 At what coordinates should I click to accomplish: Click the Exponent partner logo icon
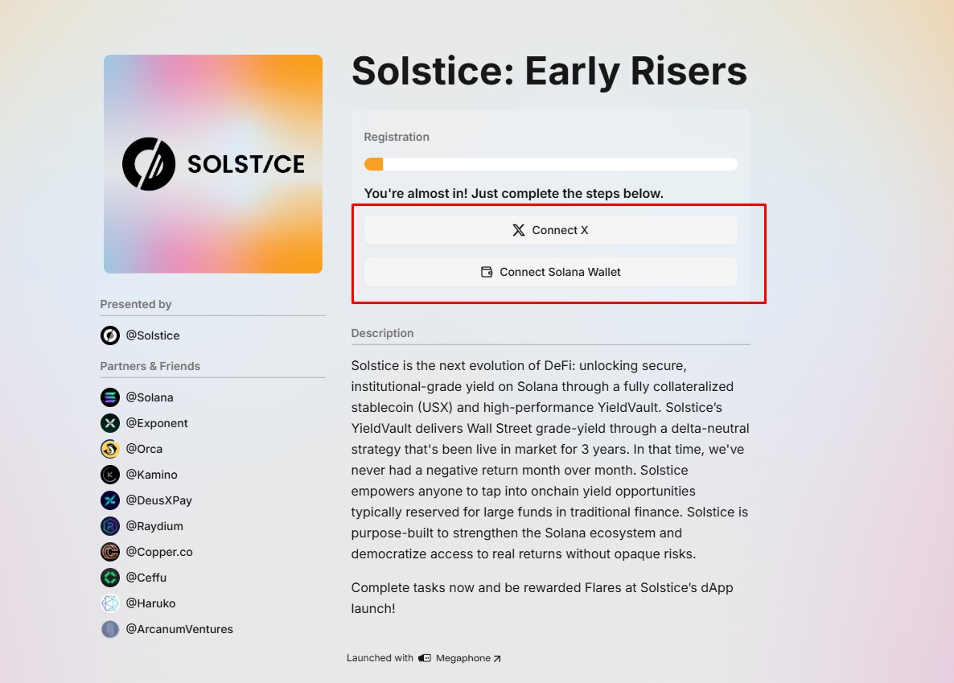point(110,423)
